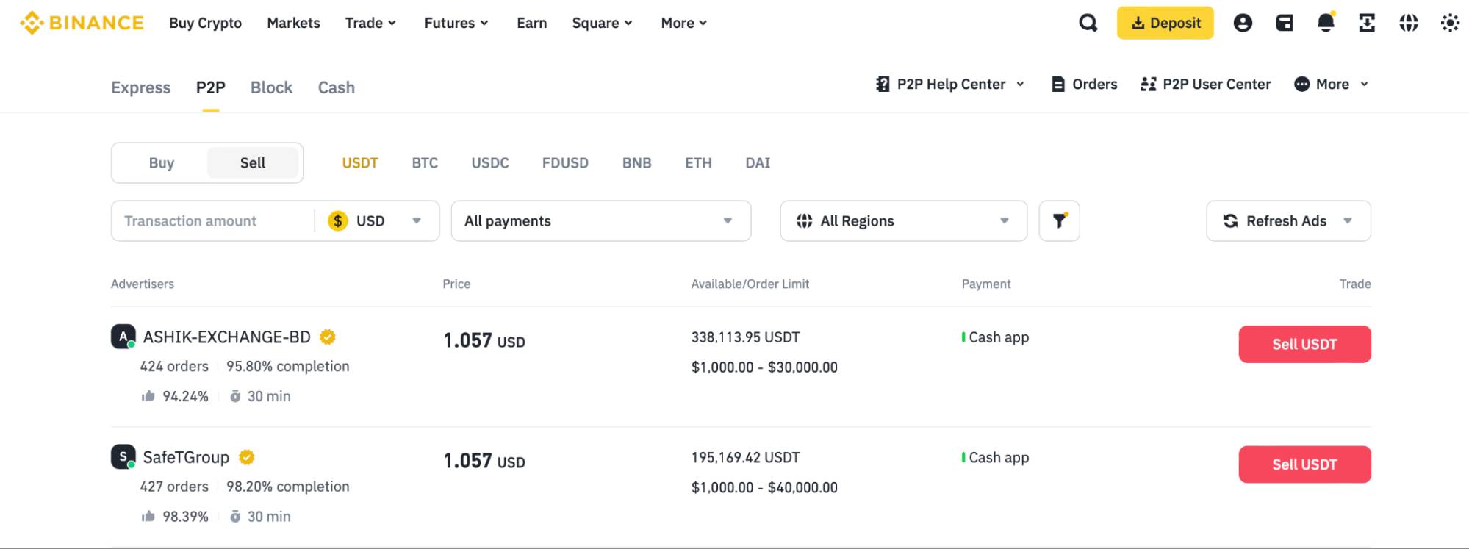Expand the top More menu
This screenshot has height=549, width=1469.
click(x=684, y=23)
